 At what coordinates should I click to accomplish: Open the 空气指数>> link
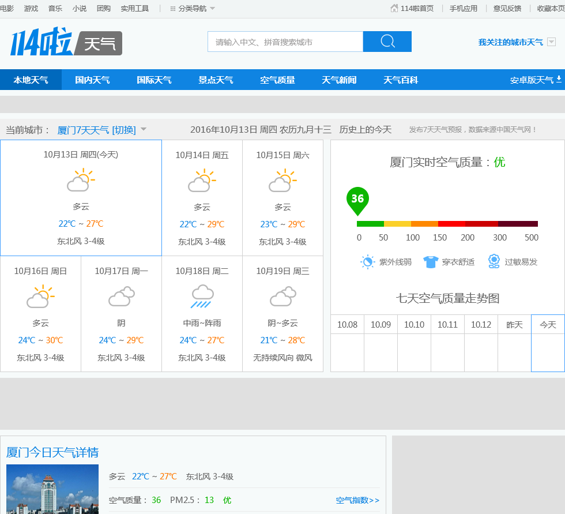pos(357,500)
